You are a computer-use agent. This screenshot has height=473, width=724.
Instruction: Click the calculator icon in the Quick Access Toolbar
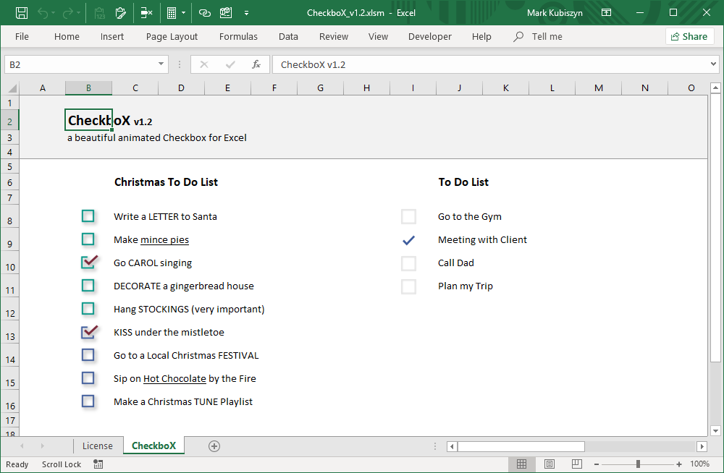click(172, 13)
